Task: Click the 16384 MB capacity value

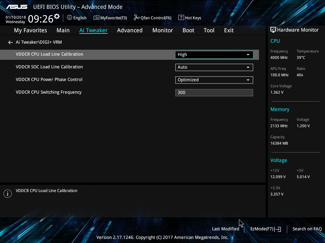Action: tap(279, 143)
